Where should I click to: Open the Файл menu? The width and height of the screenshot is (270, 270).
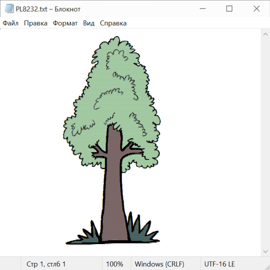click(10, 23)
